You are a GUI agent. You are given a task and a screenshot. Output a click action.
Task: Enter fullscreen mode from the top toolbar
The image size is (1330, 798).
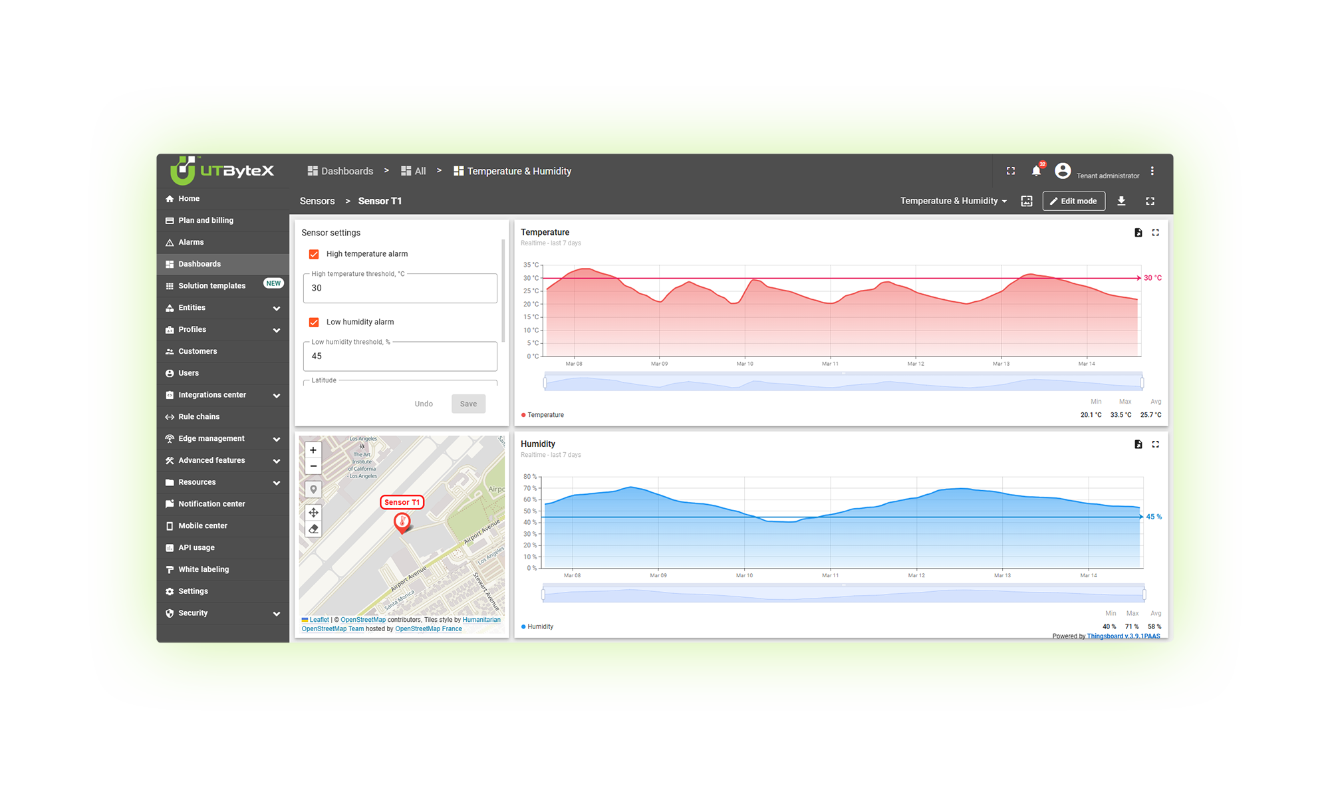[x=1010, y=171]
